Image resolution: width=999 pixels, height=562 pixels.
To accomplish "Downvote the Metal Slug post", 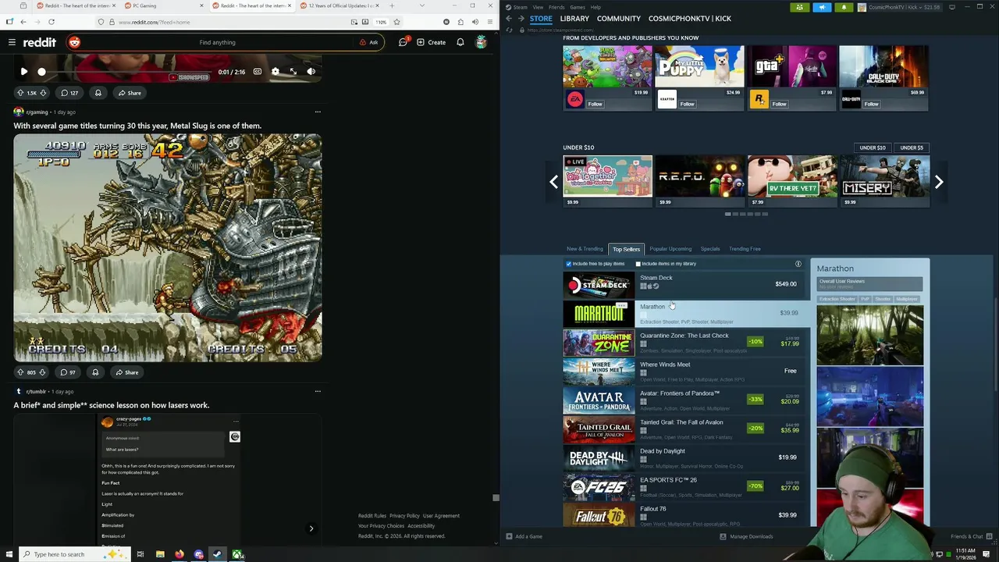I will 41,372.
